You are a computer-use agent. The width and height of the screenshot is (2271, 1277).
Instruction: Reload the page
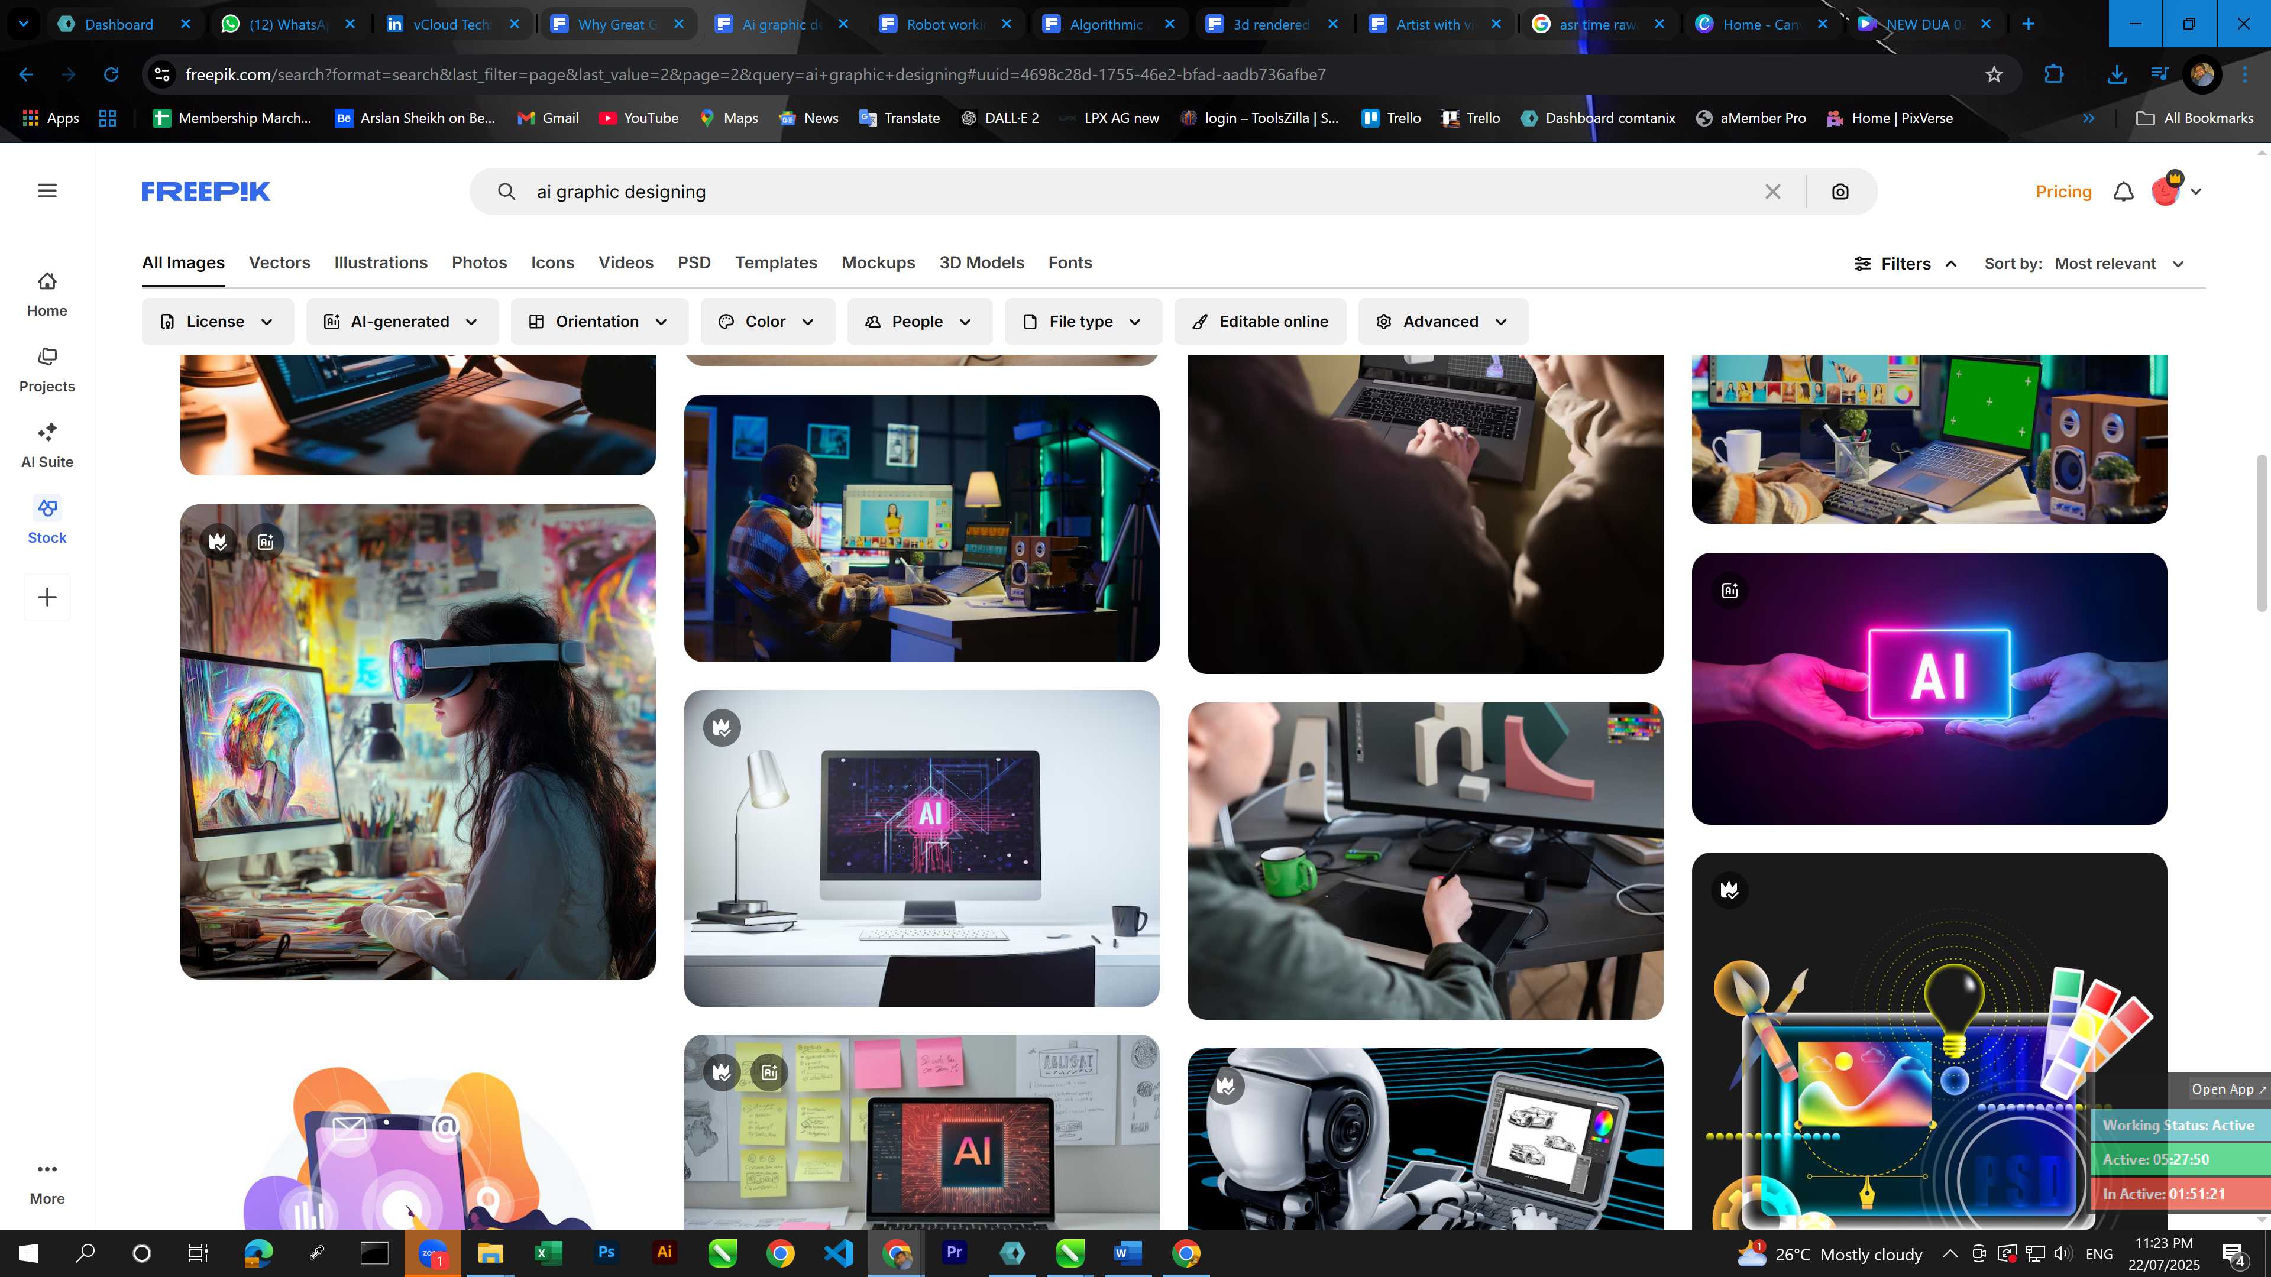pos(111,75)
